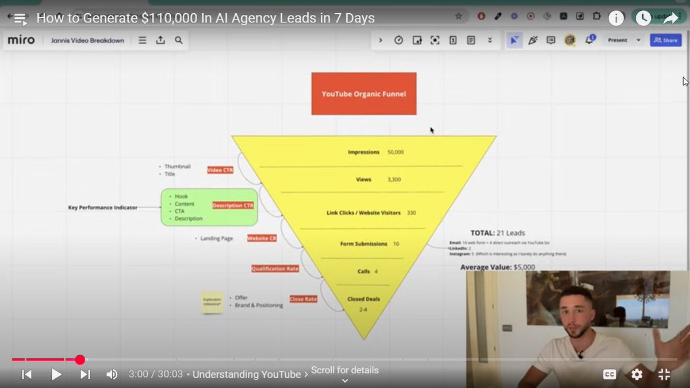Open player settings gear
The height and width of the screenshot is (388, 690).
[637, 374]
